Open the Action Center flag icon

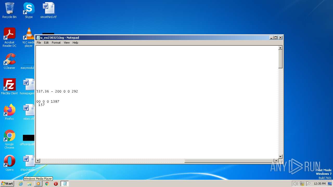pyautogui.click(x=309, y=184)
